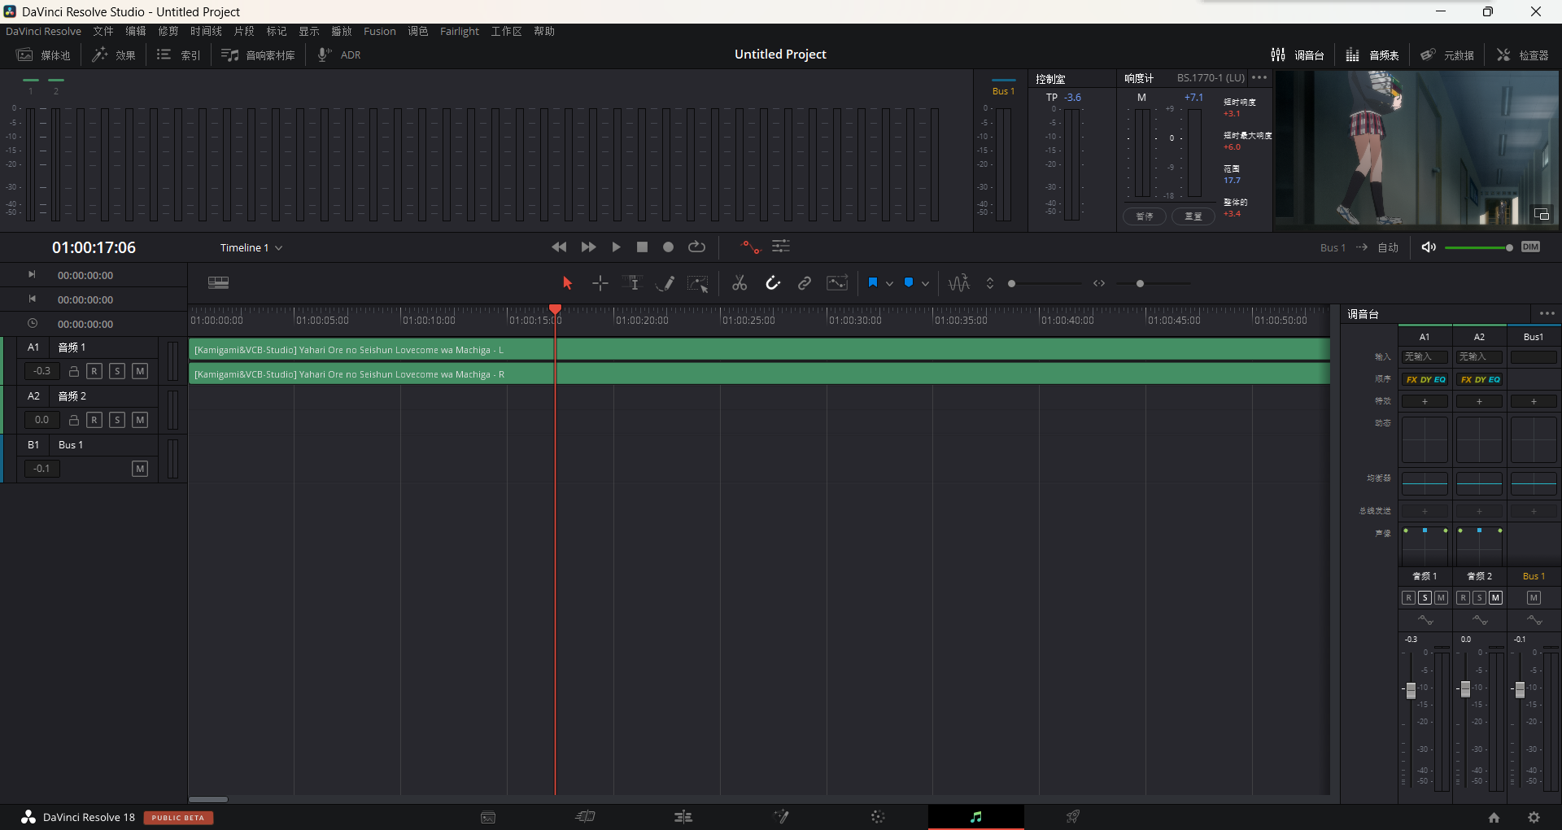Open the marker color dropdown arrow
Image resolution: width=1562 pixels, height=830 pixels.
point(925,284)
